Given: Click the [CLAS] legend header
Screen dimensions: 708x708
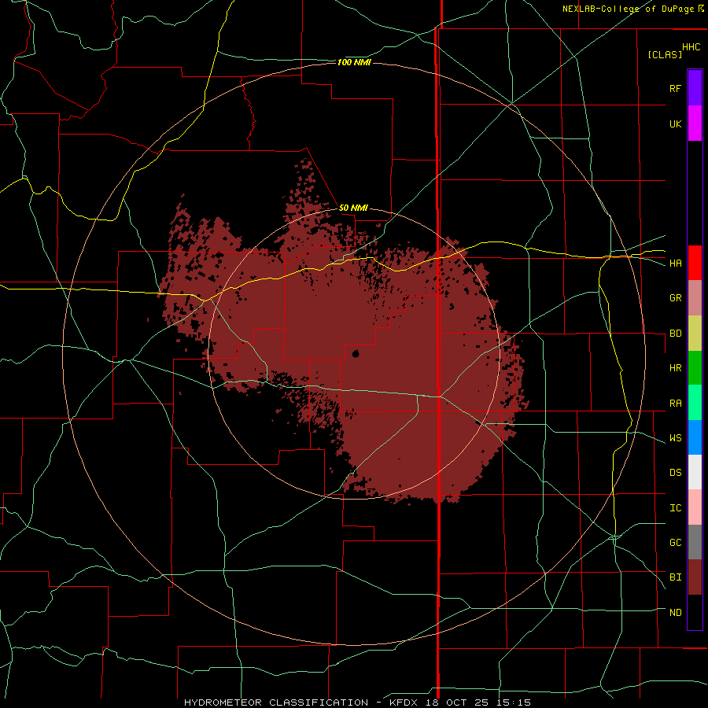Looking at the screenshot, I should [x=665, y=54].
